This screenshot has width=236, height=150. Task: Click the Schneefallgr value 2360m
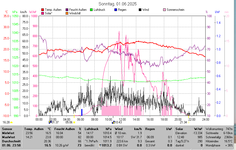click(228, 137)
